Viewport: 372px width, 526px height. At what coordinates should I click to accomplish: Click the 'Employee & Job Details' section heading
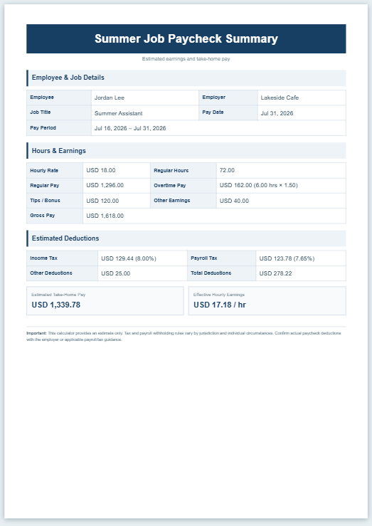click(x=68, y=78)
